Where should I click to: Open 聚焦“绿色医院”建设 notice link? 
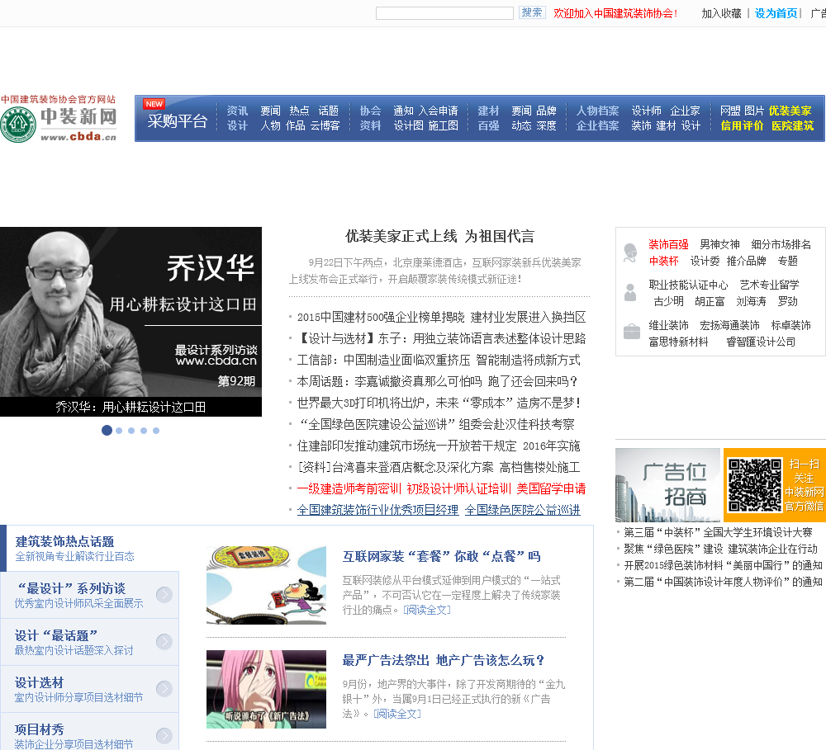pyautogui.click(x=720, y=550)
